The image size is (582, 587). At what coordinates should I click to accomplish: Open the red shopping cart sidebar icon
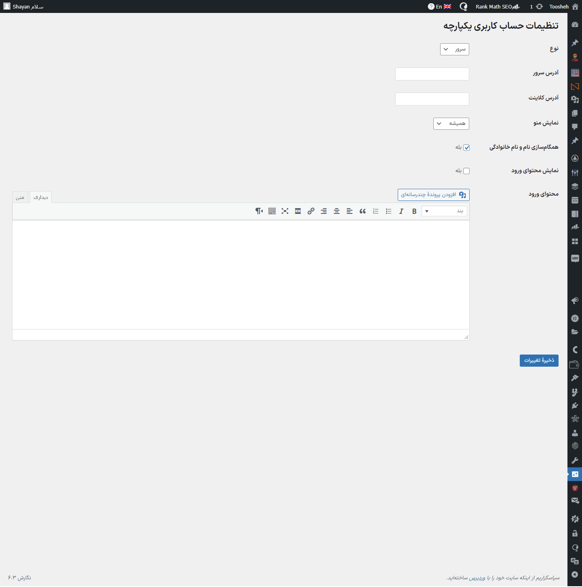point(575,488)
